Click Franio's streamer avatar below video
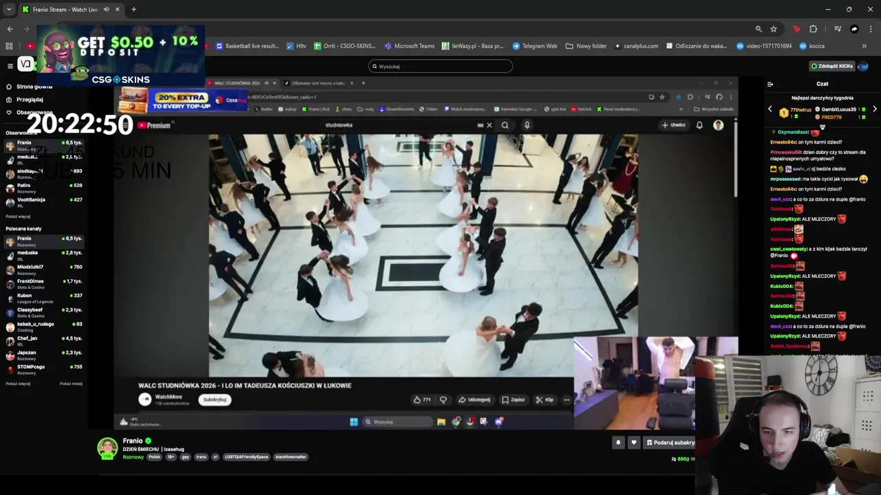 click(107, 448)
